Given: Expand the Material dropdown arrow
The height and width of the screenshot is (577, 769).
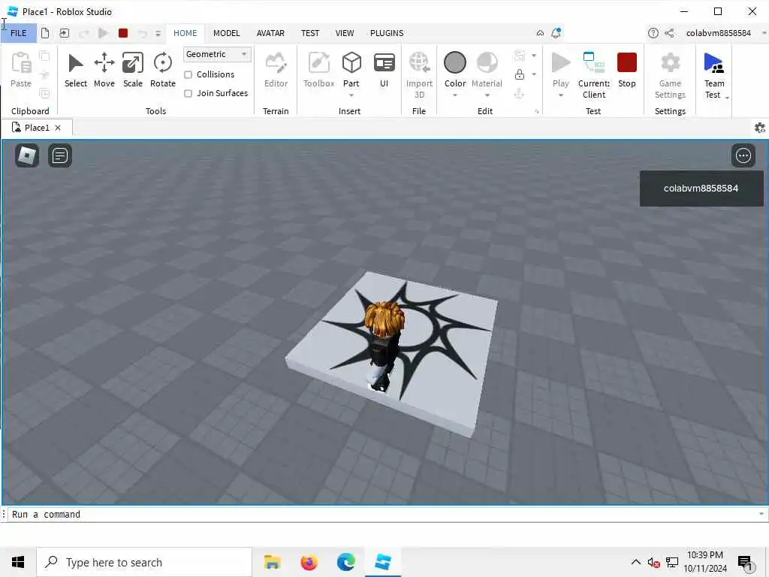Looking at the screenshot, I should click(x=487, y=95).
